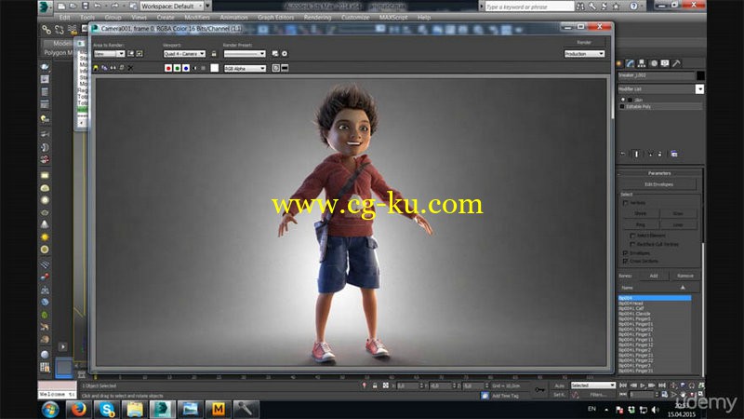
Task: Click the Undo arrow icon
Action: point(98,7)
